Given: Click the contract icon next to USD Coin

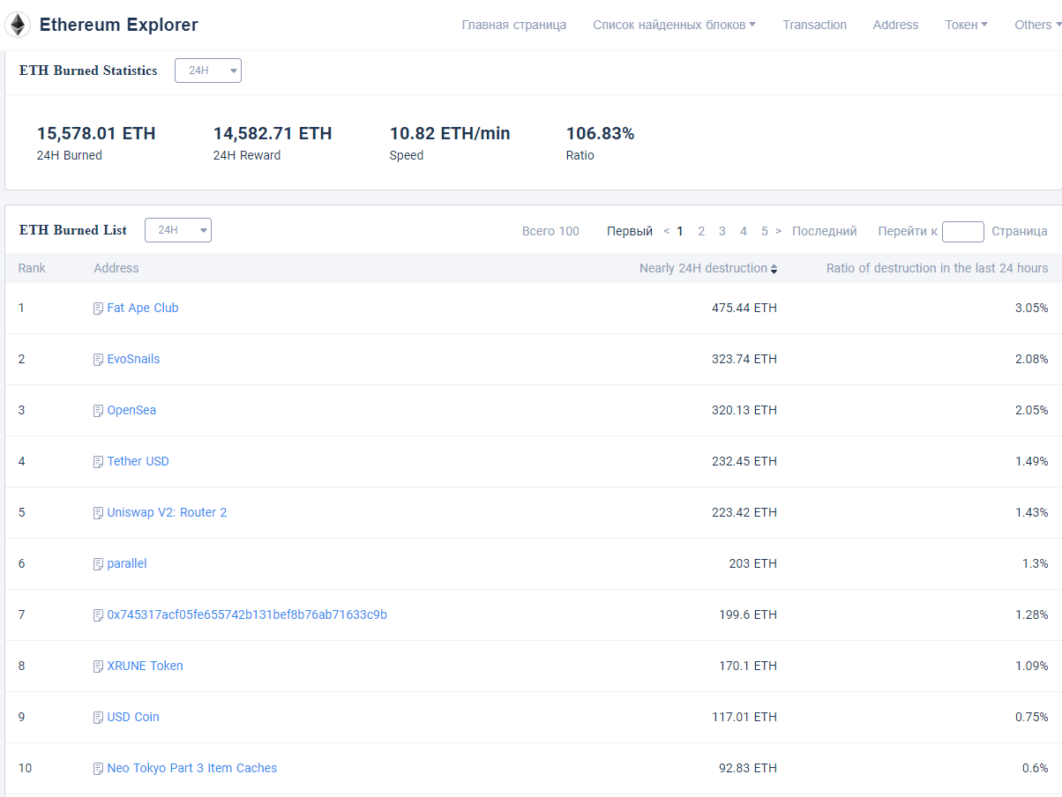Looking at the screenshot, I should click(99, 718).
